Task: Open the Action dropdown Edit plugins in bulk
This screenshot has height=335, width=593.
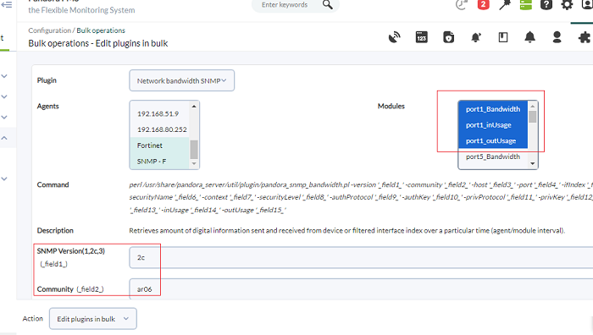Action: (x=93, y=319)
